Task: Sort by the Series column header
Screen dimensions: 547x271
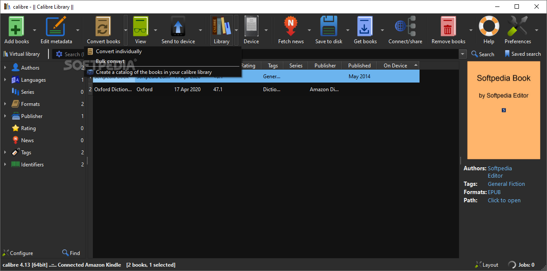Action: pos(296,66)
